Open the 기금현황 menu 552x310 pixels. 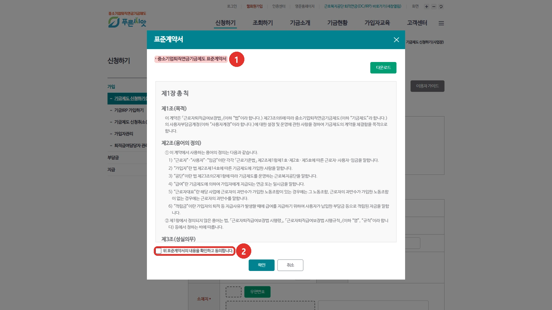(x=338, y=23)
